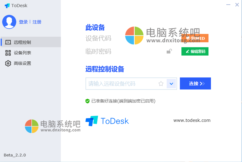Click the 远程控制设备 heading
Image resolution: width=242 pixels, height=162 pixels.
click(105, 69)
